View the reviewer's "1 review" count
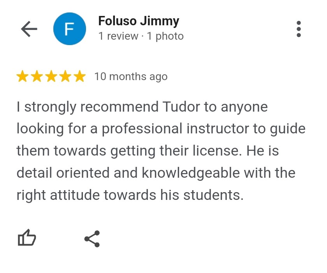The image size is (327, 273). [x=118, y=36]
